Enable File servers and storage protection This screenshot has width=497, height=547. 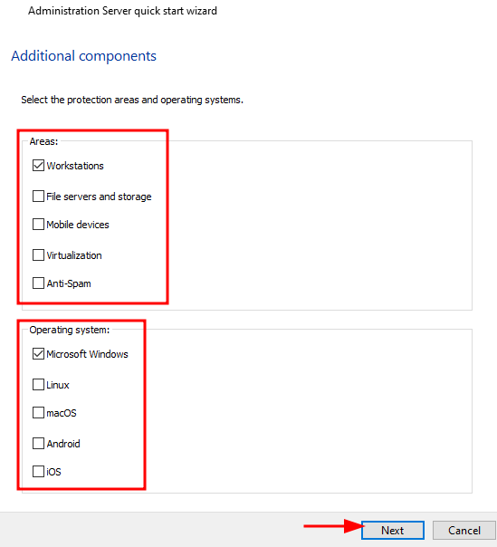pos(38,196)
